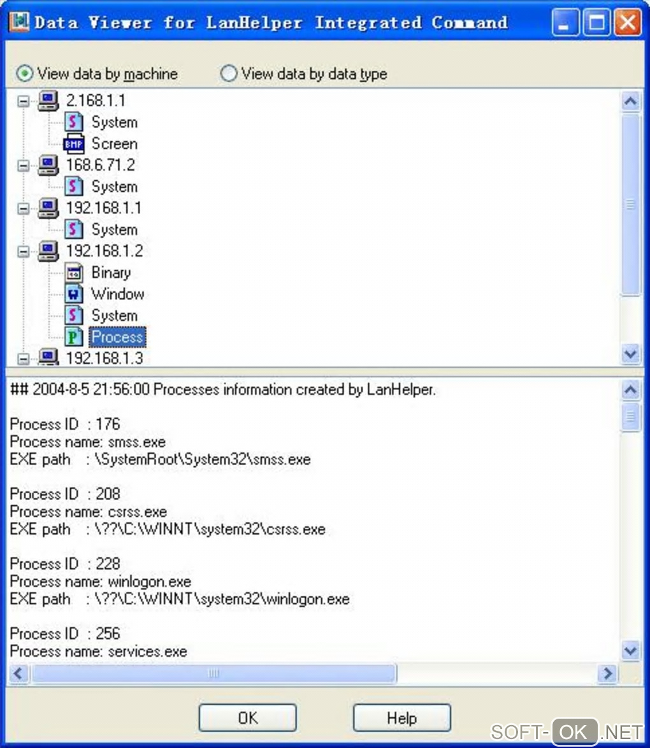Click the text 'Process name: smss.exe'
This screenshot has width=650, height=748.
click(88, 442)
